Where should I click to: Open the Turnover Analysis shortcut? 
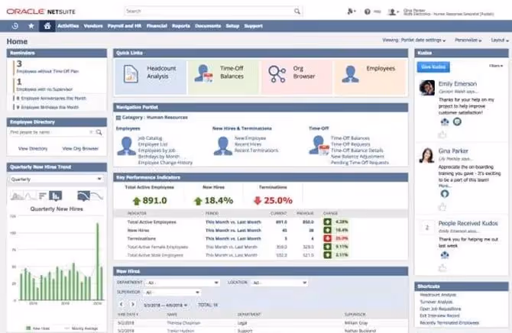click(436, 302)
